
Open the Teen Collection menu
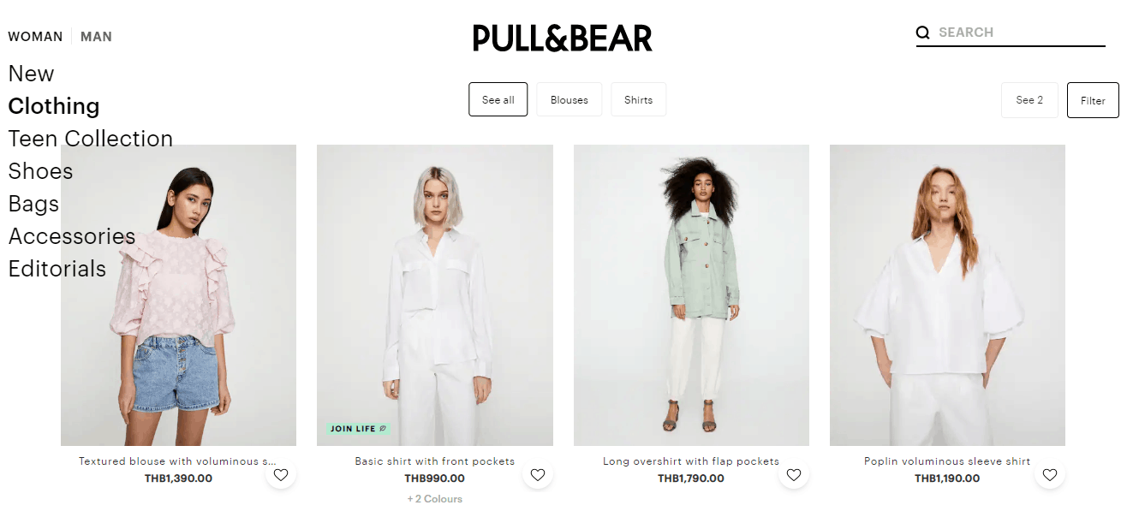[91, 139]
